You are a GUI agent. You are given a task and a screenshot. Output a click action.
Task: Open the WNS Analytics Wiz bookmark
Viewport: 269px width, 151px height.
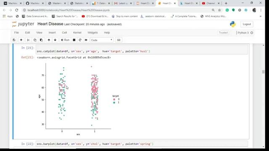point(214,16)
